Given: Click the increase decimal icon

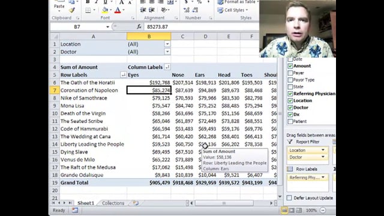Looking at the screenshot, I should coord(187,10).
